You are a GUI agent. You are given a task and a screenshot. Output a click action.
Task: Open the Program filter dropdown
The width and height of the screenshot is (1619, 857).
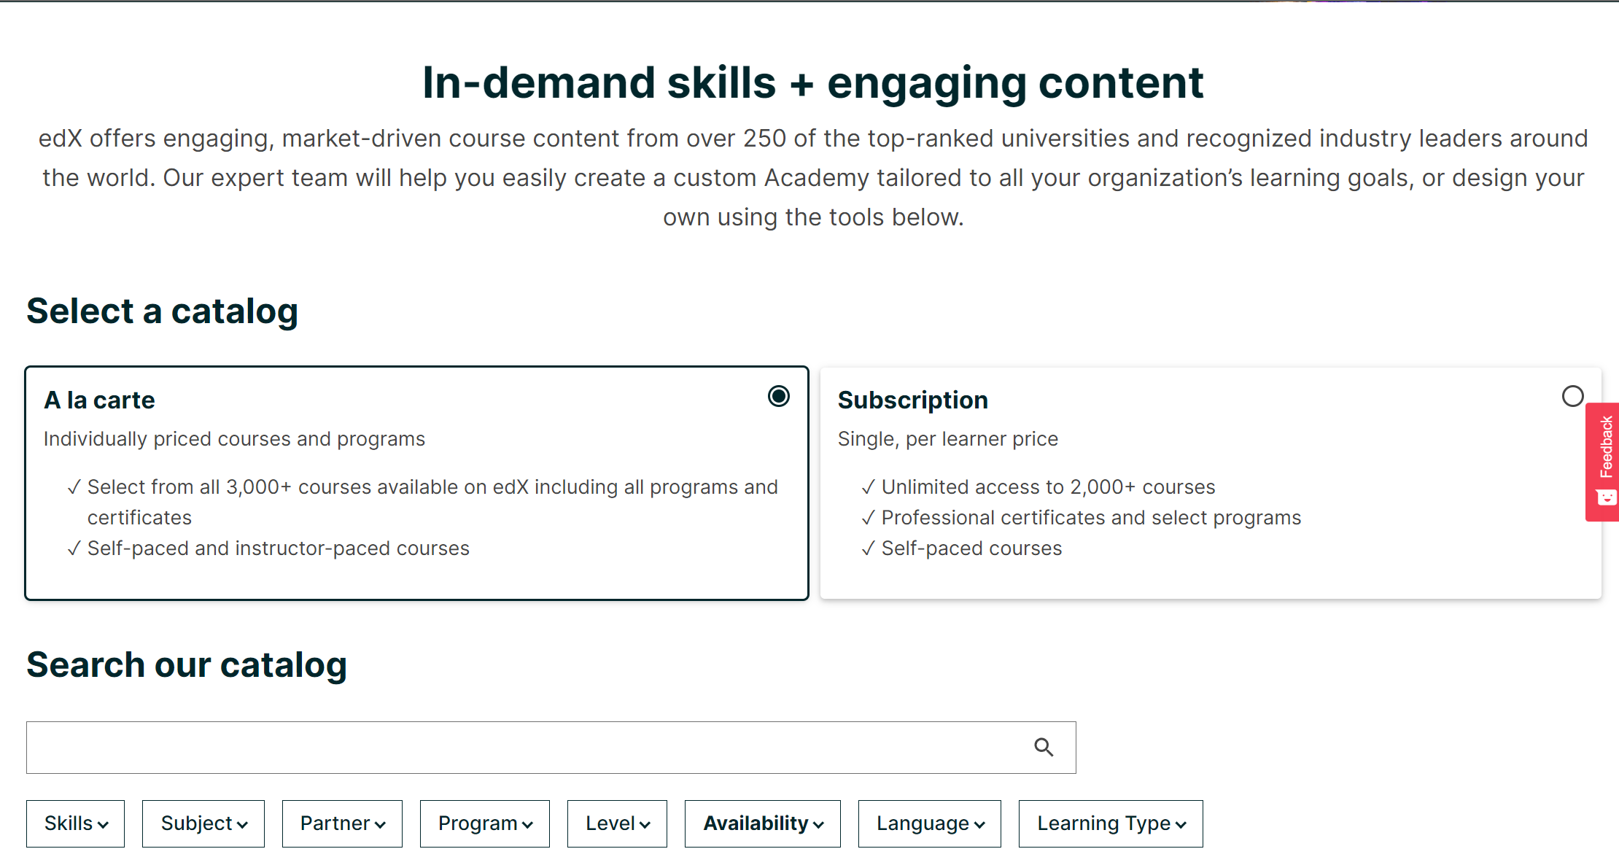click(484, 823)
